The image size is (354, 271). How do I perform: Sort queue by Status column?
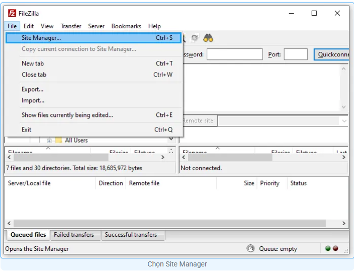coord(318,183)
